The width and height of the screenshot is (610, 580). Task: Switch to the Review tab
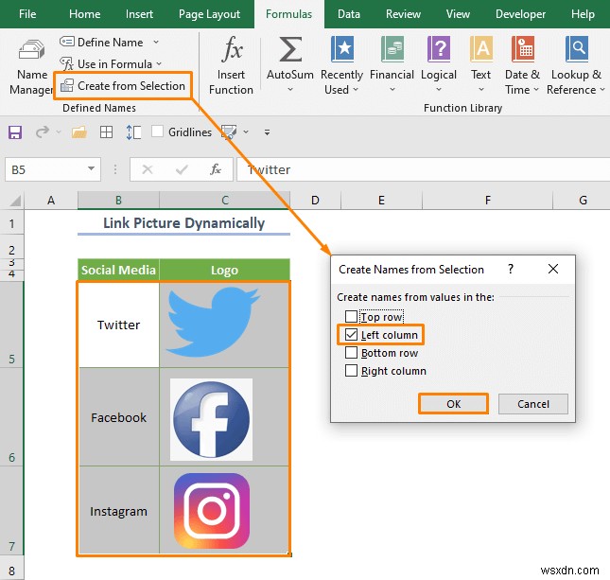point(404,14)
